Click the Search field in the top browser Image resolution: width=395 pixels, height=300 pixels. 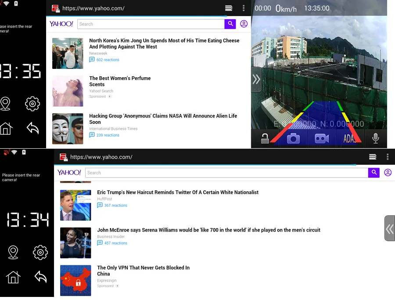click(x=151, y=24)
